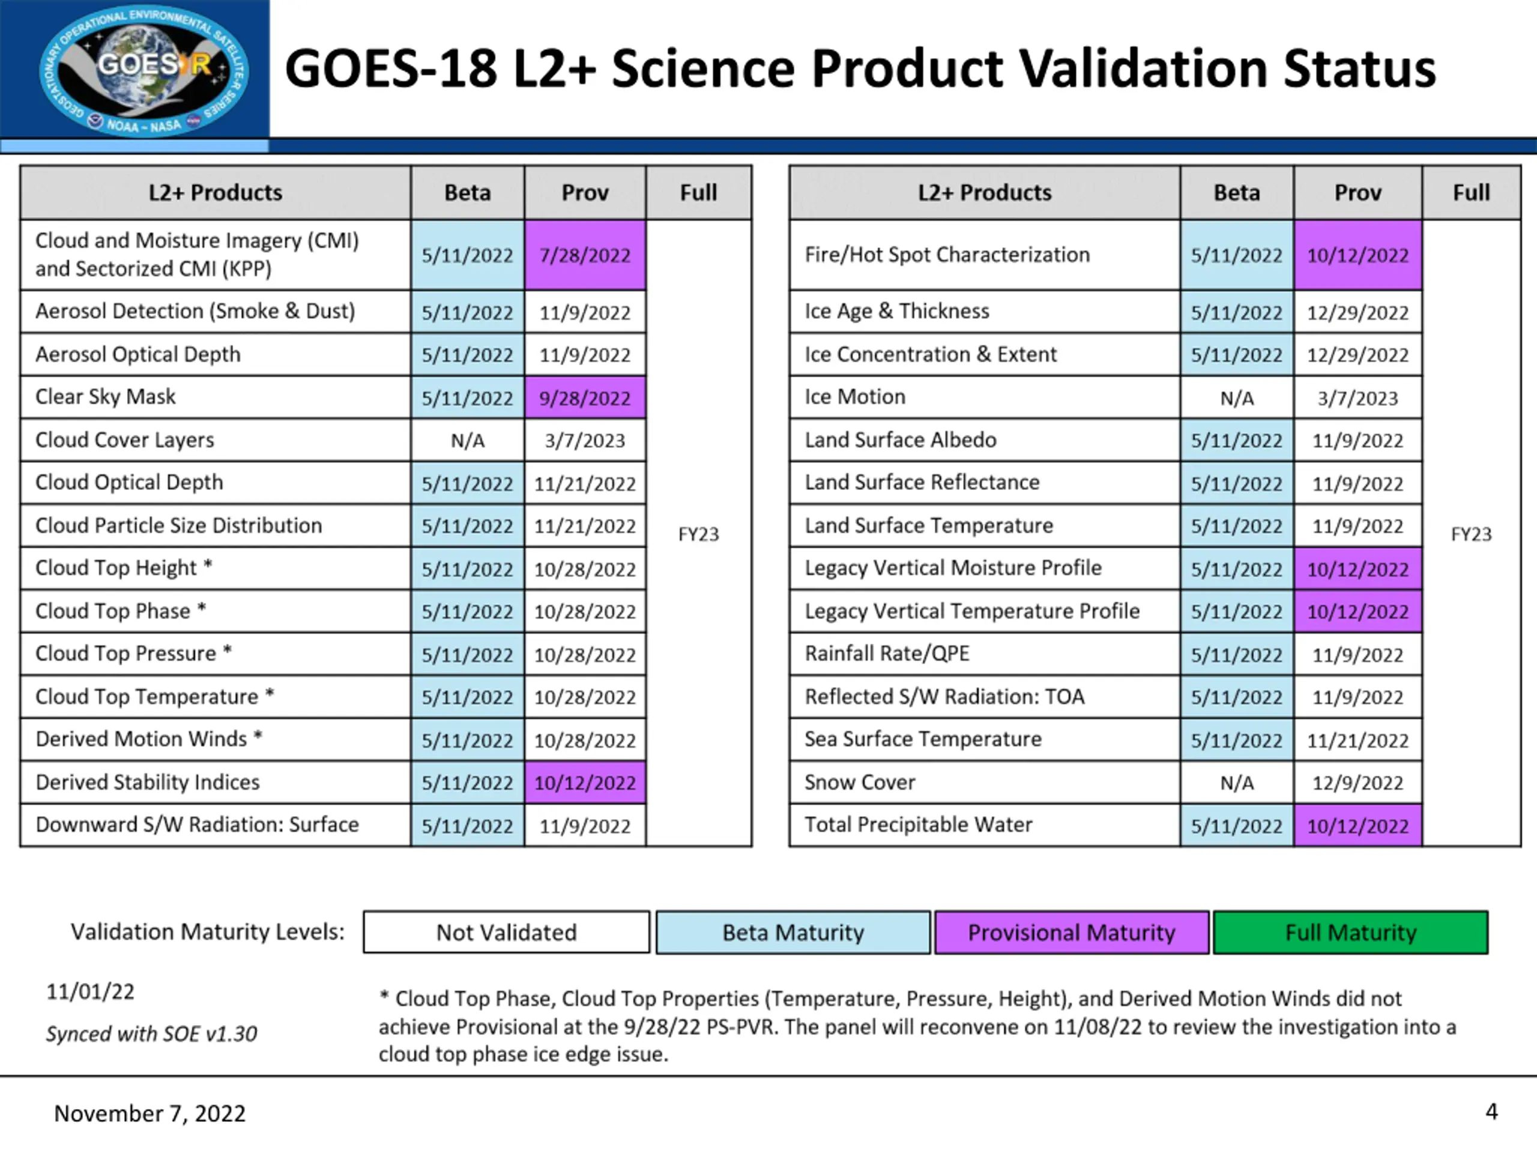
Task: Click the November 7, 2022 footer date
Action: (150, 1113)
